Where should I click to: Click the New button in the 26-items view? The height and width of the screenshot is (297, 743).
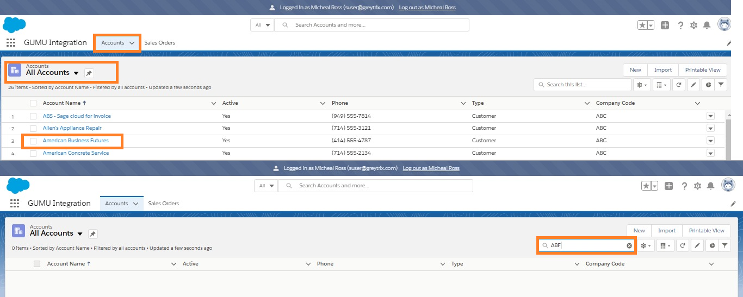coord(635,70)
